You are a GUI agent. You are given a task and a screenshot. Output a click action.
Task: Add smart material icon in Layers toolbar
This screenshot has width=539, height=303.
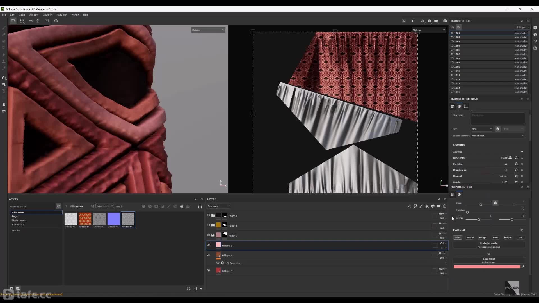433,206
